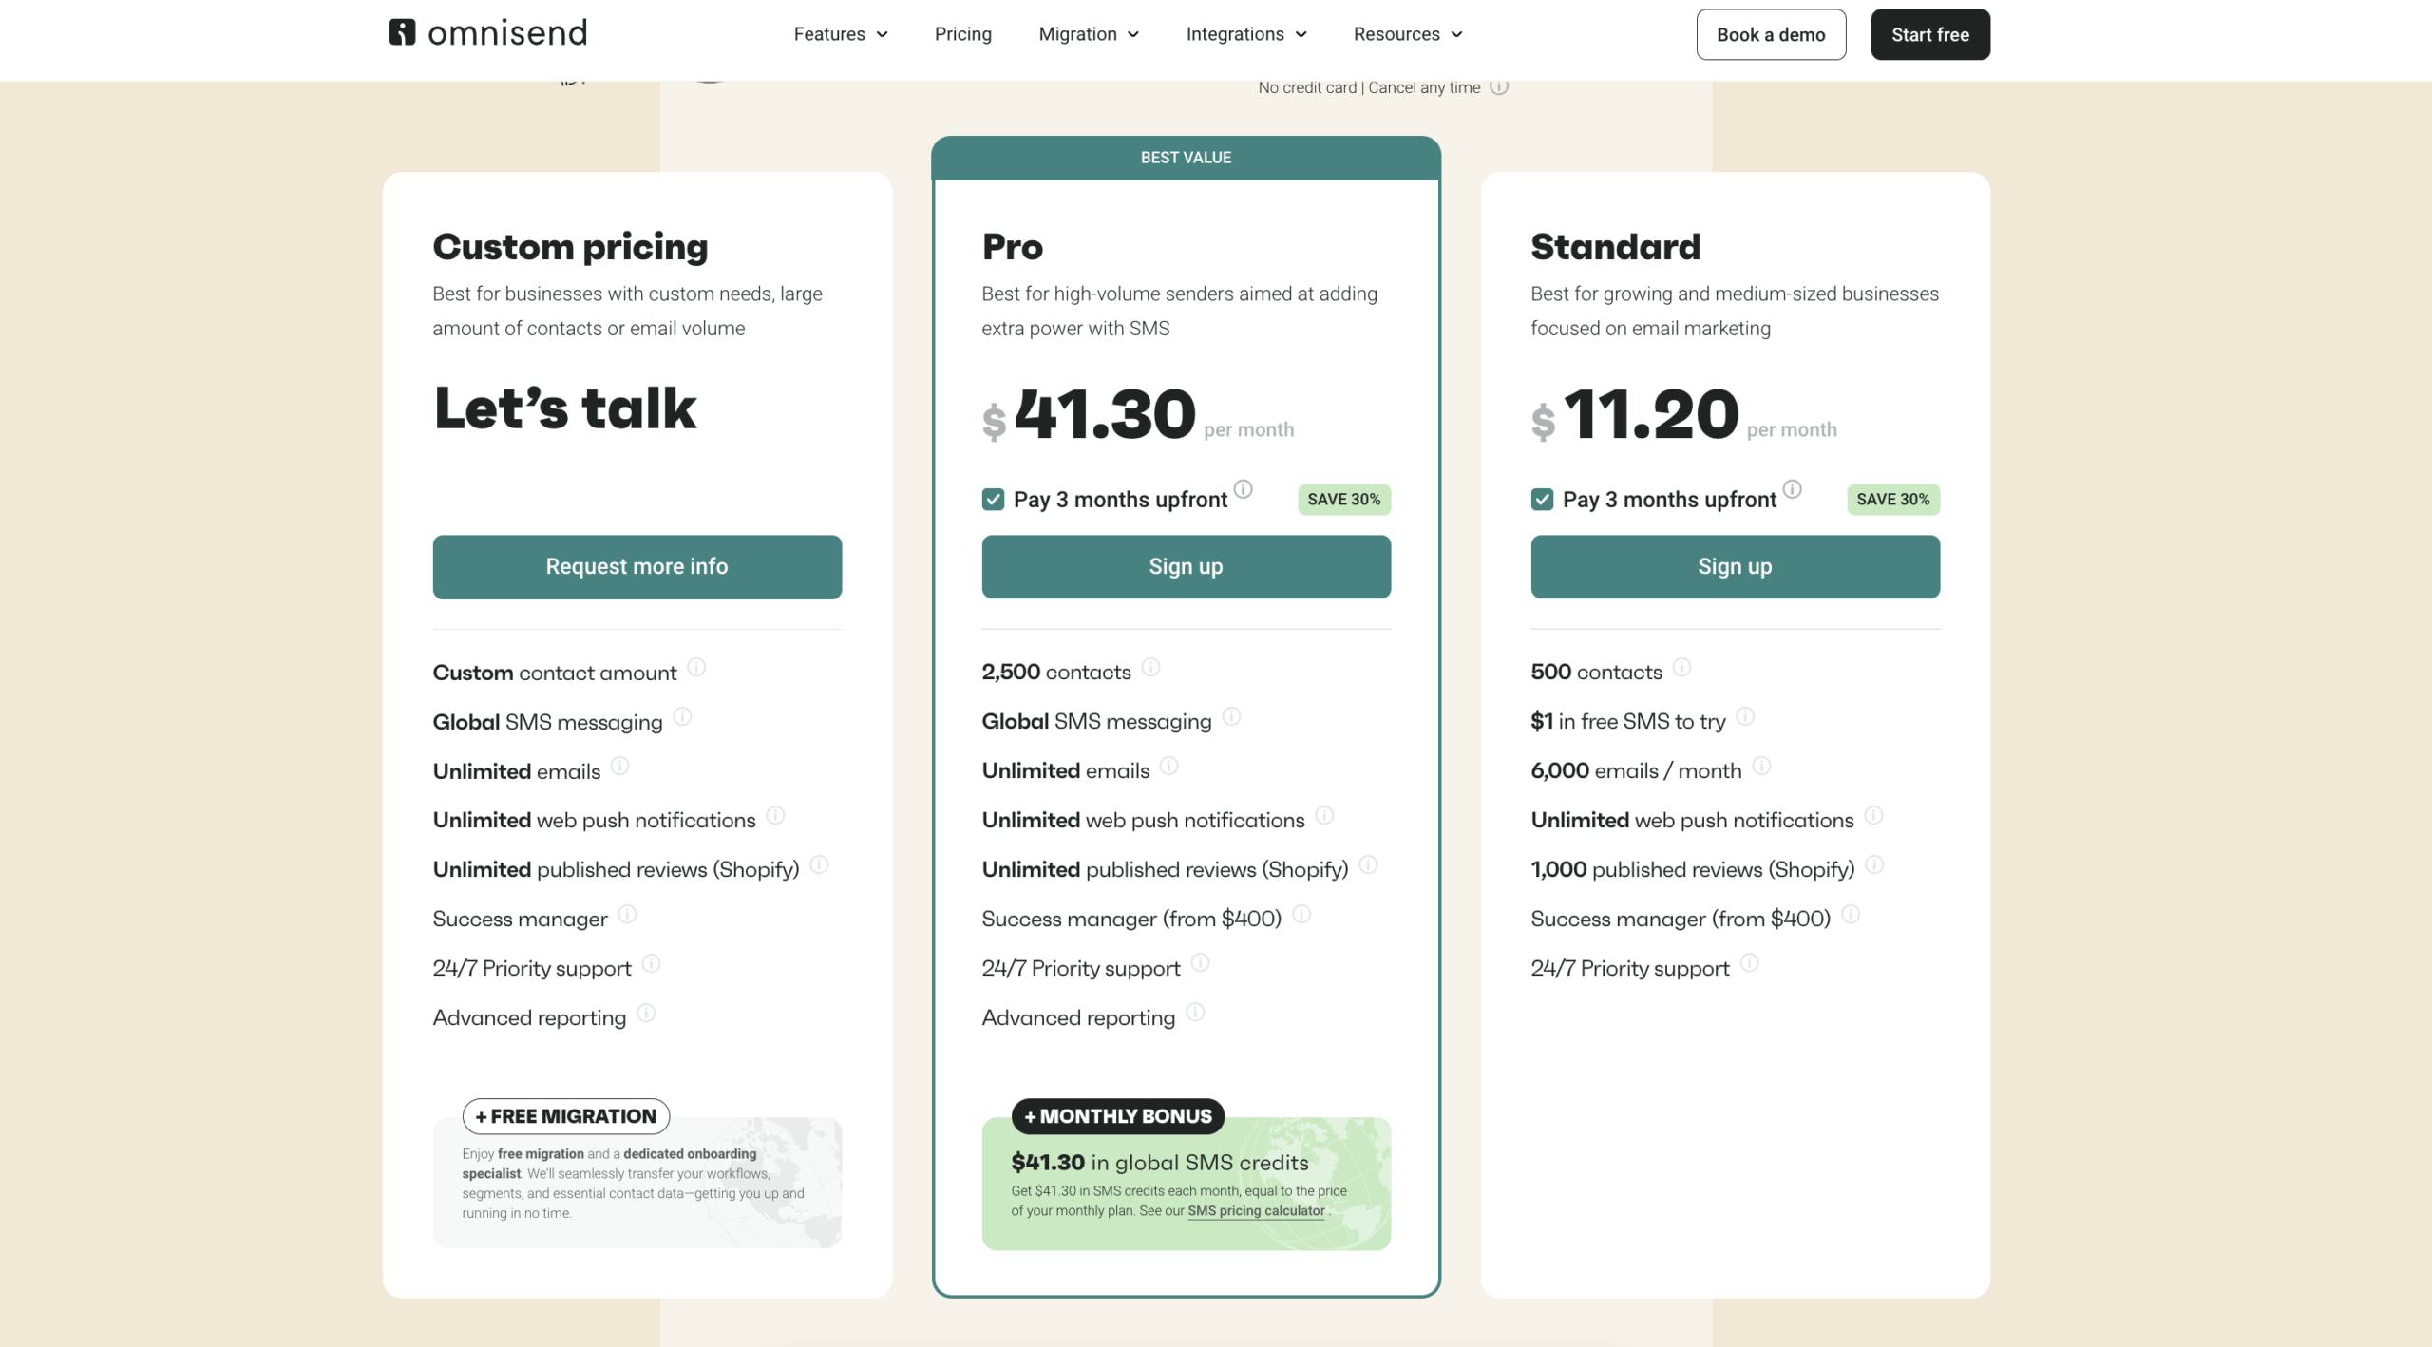This screenshot has width=2432, height=1347.
Task: Expand the Integrations dropdown menu
Action: [1246, 34]
